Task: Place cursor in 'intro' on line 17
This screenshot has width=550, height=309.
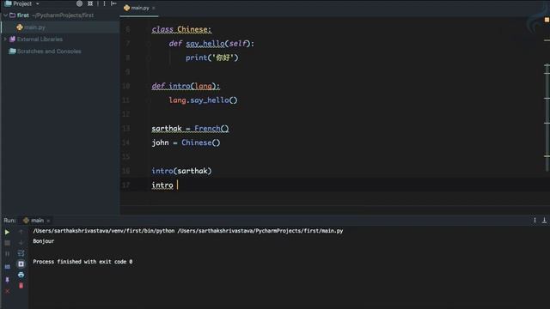Action: point(162,185)
